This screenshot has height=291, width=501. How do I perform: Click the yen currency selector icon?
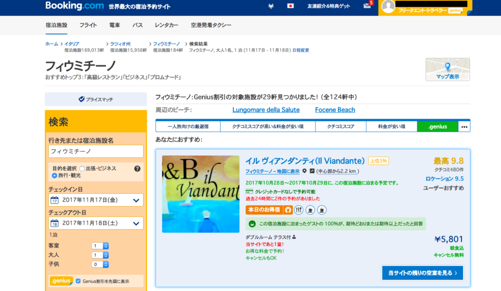pyautogui.click(x=271, y=6)
